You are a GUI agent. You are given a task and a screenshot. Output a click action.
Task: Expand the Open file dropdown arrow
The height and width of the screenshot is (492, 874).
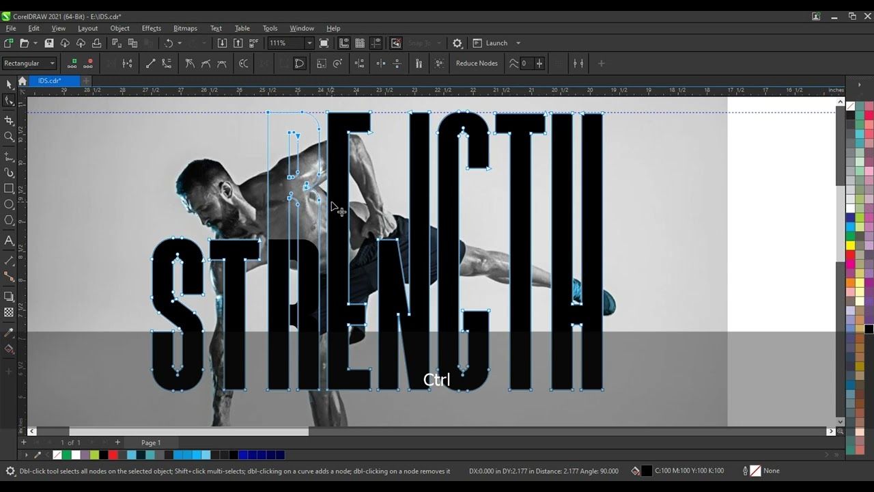coord(35,43)
